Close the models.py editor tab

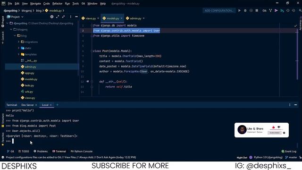(x=122, y=18)
